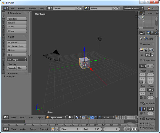Open Blender Render engine dropdown
This screenshot has width=160, height=133.
pyautogui.click(x=133, y=8)
